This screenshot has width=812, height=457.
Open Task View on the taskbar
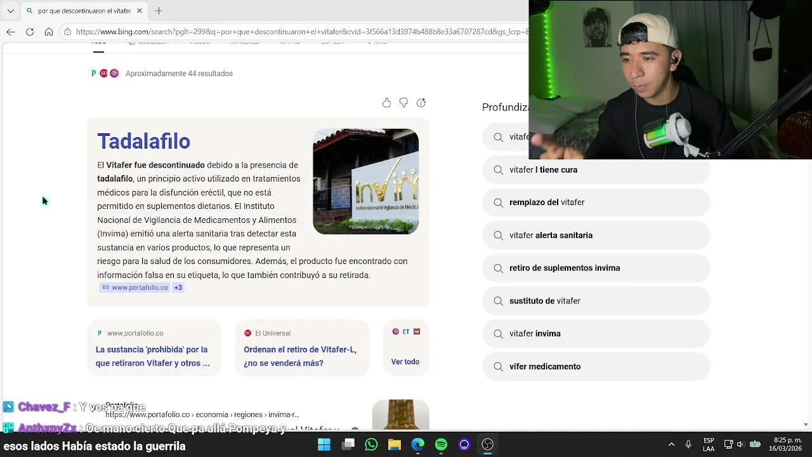348,444
